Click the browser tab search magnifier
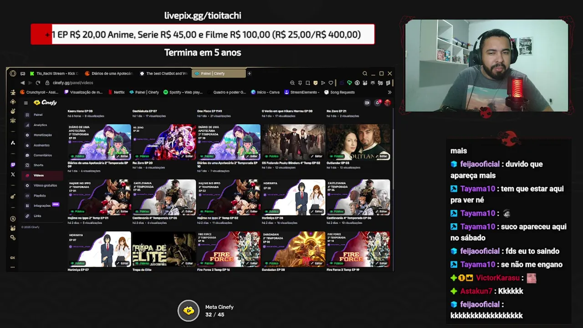The image size is (583, 328). (365, 73)
